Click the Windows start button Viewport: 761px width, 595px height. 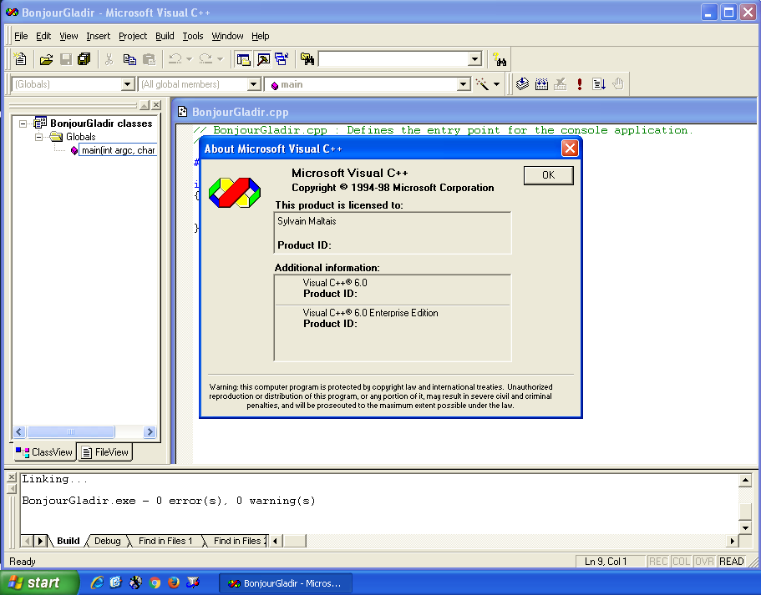pyautogui.click(x=38, y=582)
